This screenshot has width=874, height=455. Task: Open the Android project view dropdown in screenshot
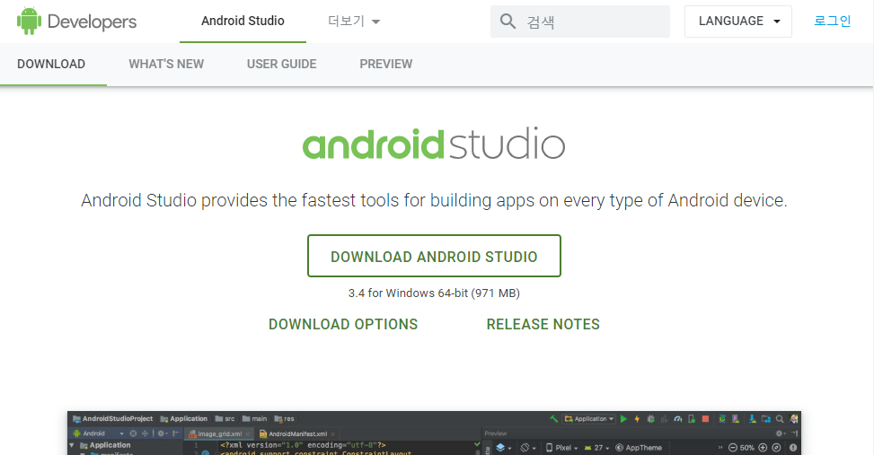coord(99,433)
